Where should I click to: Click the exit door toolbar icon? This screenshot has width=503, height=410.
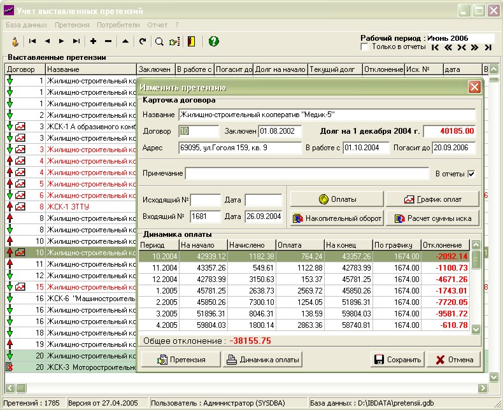tap(191, 41)
